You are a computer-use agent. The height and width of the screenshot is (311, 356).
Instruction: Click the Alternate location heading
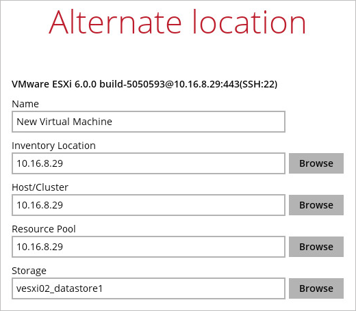coord(177,22)
